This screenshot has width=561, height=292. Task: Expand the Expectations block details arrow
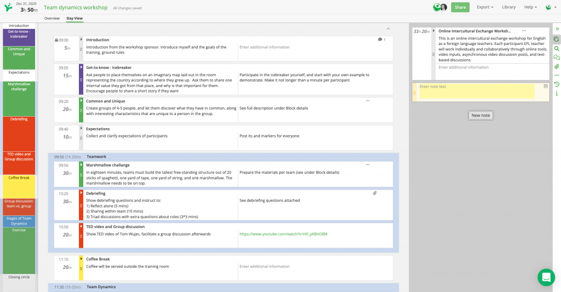pos(81,129)
